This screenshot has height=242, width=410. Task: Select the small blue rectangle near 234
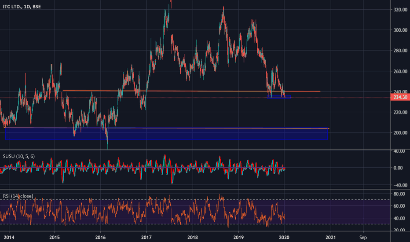[279, 97]
